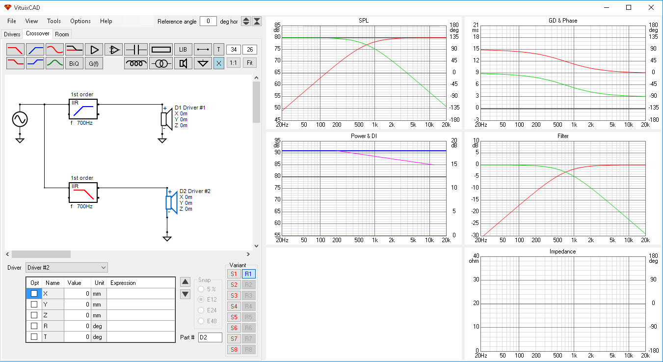
Task: Select the 5 % snap option
Action: pos(208,289)
